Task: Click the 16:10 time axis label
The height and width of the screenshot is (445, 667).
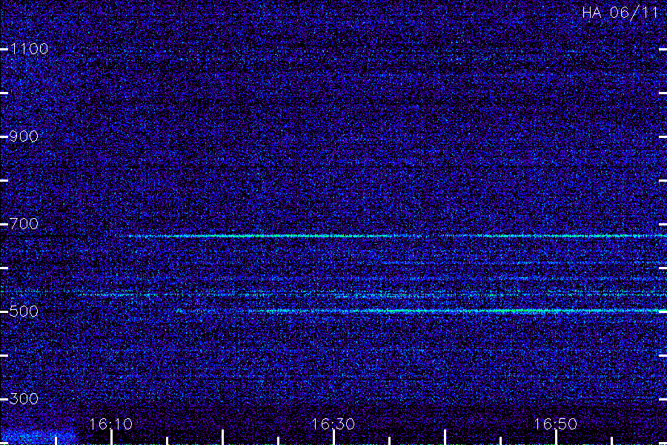Action: coord(110,424)
